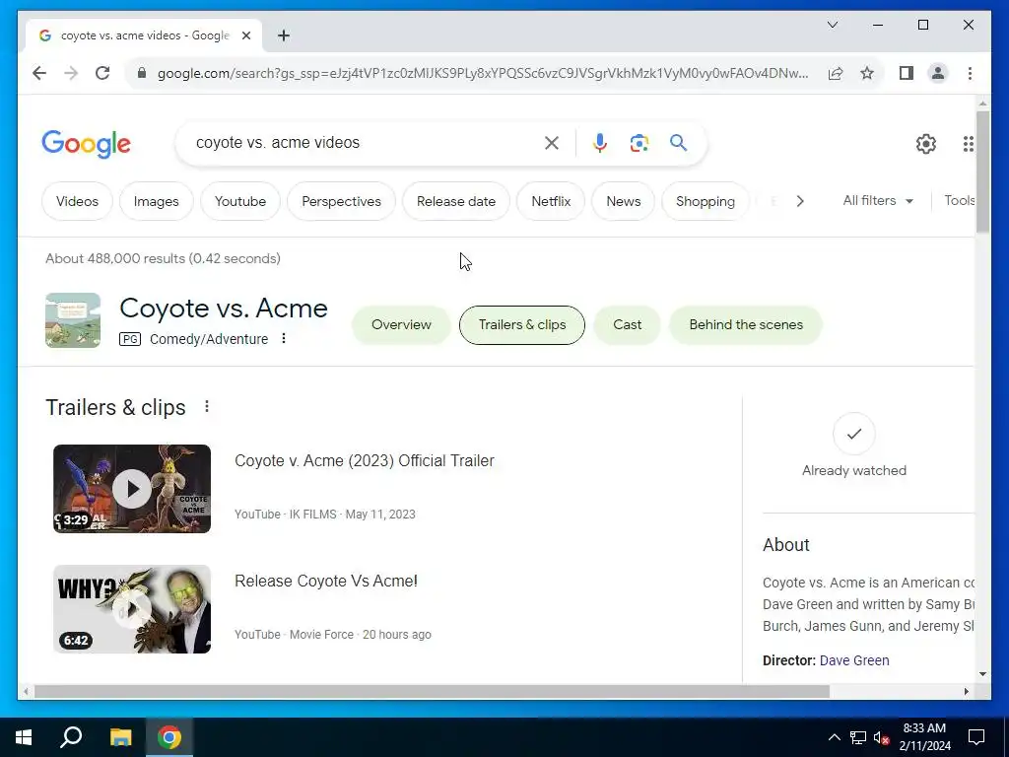Open the Chrome profile avatar
The height and width of the screenshot is (757, 1009).
(938, 73)
